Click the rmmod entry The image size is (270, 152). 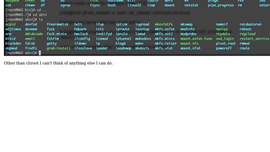pyautogui.click(x=245, y=43)
